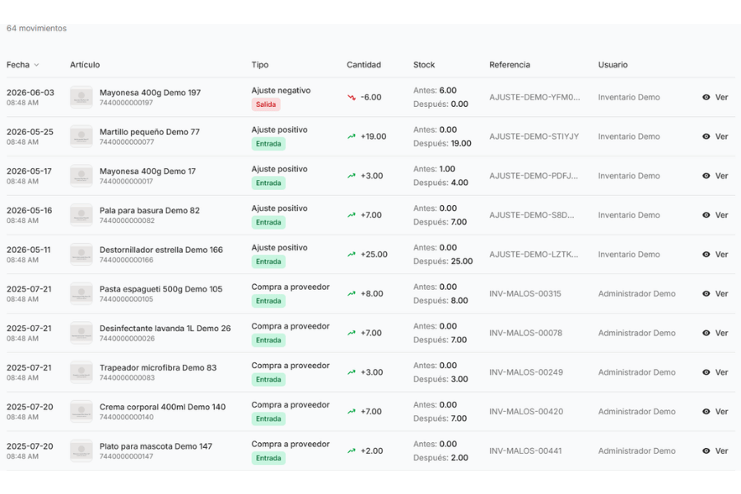Sort by Fecha using the chevron
This screenshot has height=494, width=741.
click(36, 65)
